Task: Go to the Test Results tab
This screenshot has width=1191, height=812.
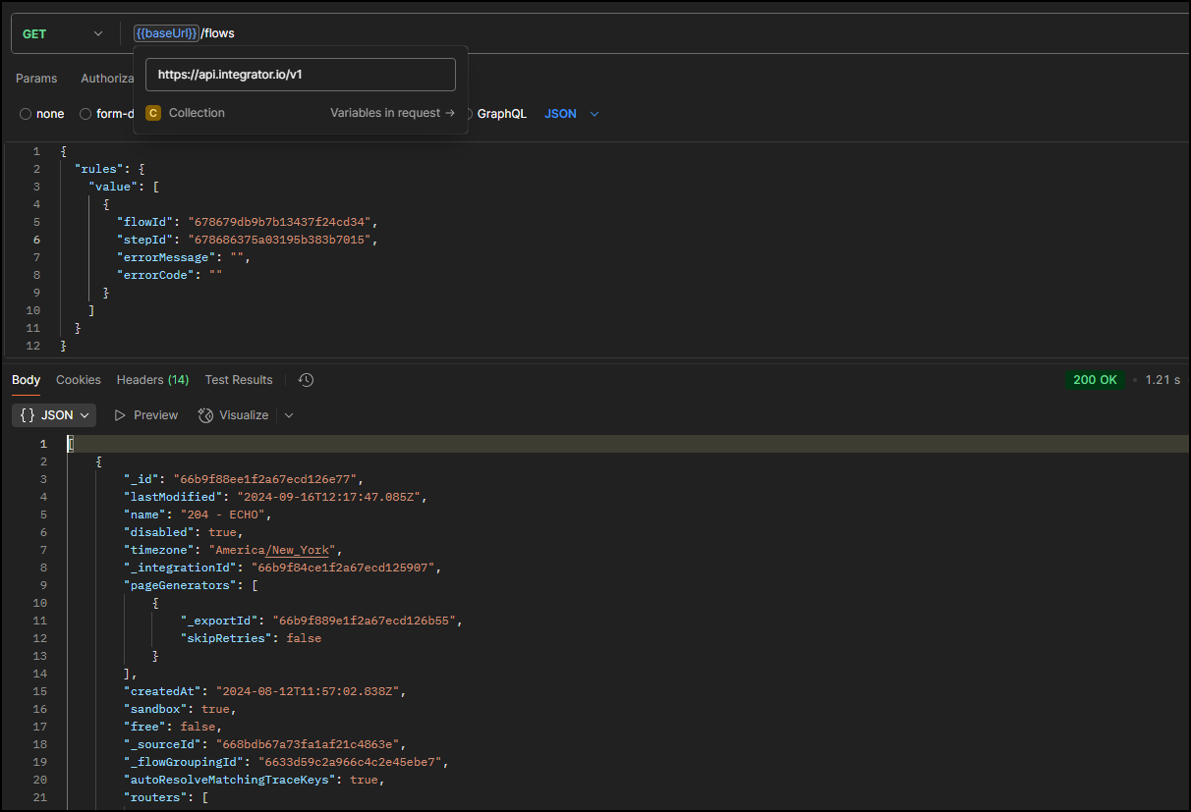Action: point(239,380)
